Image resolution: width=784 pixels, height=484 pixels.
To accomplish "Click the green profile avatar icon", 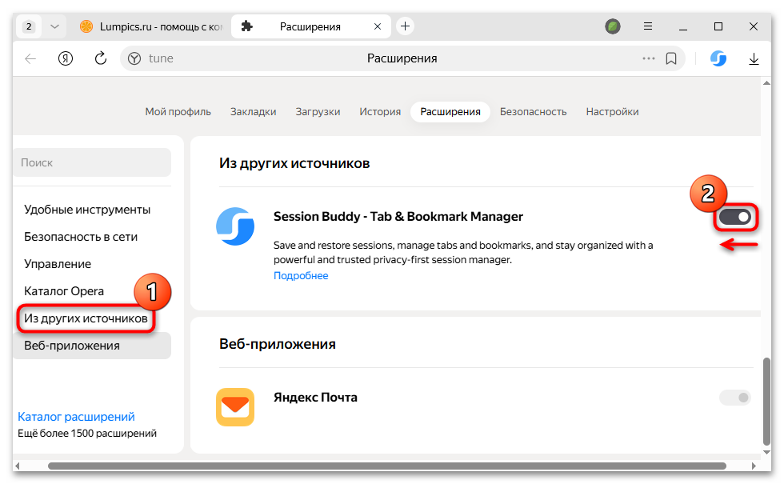I will (x=613, y=26).
